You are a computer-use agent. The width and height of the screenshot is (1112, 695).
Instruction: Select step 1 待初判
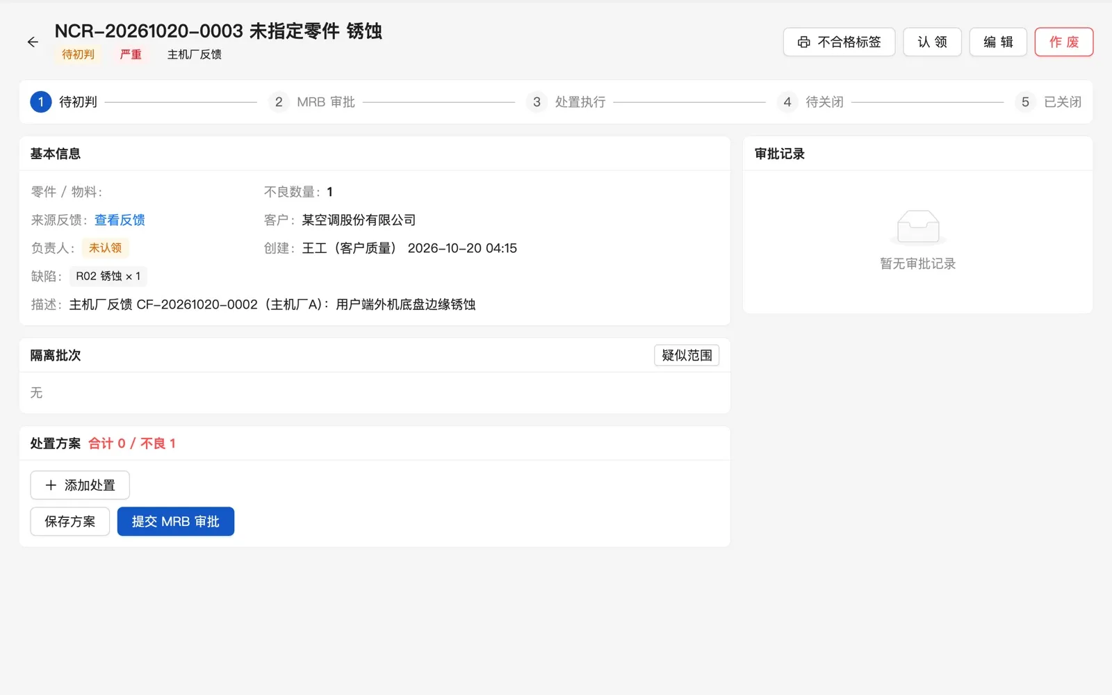click(x=64, y=102)
